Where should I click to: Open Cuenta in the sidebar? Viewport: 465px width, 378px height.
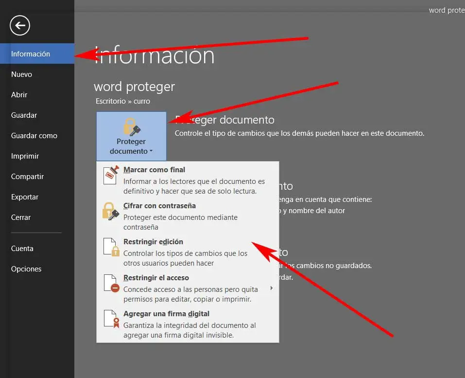coord(37,249)
